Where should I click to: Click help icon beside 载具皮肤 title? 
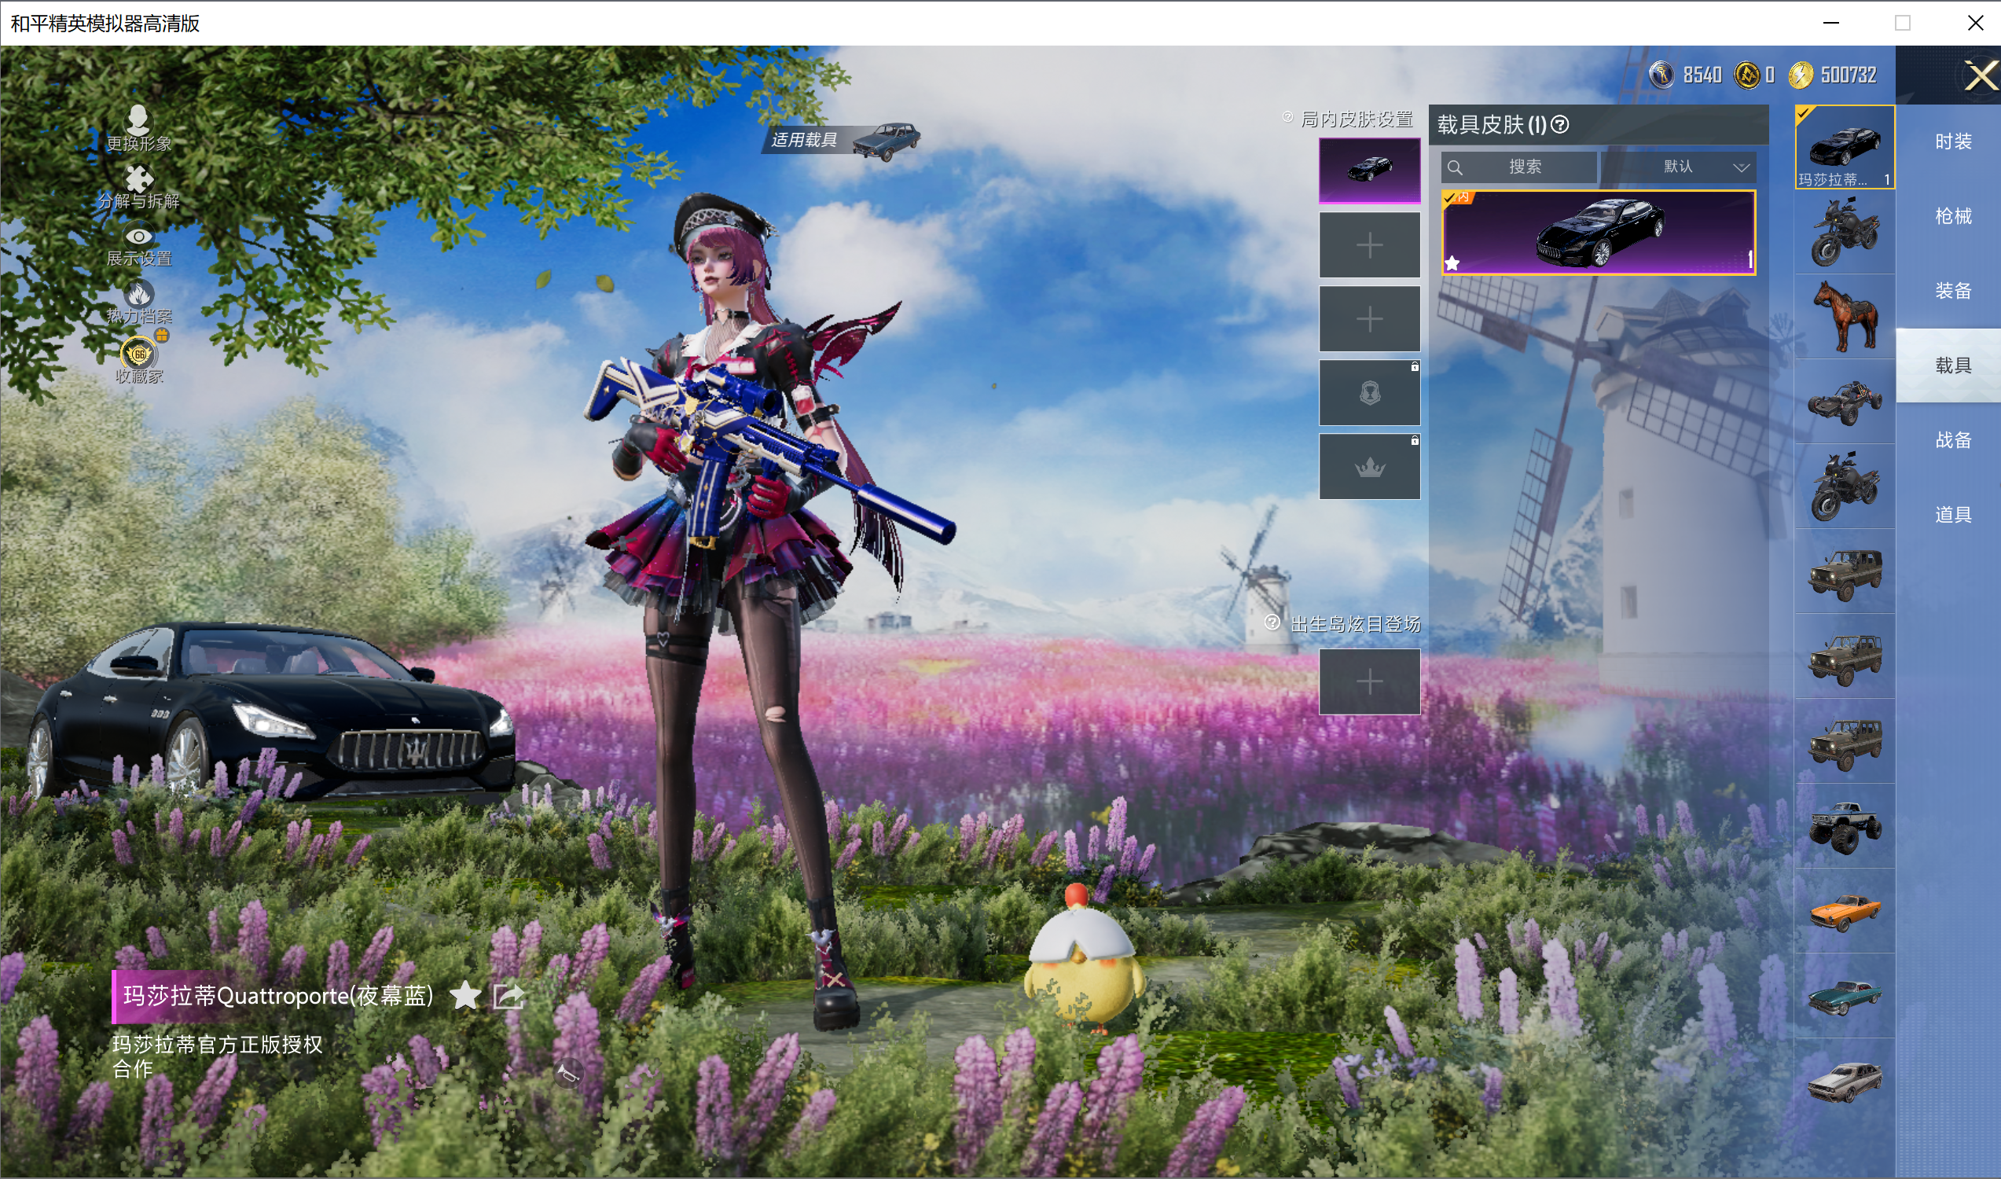1559,125
